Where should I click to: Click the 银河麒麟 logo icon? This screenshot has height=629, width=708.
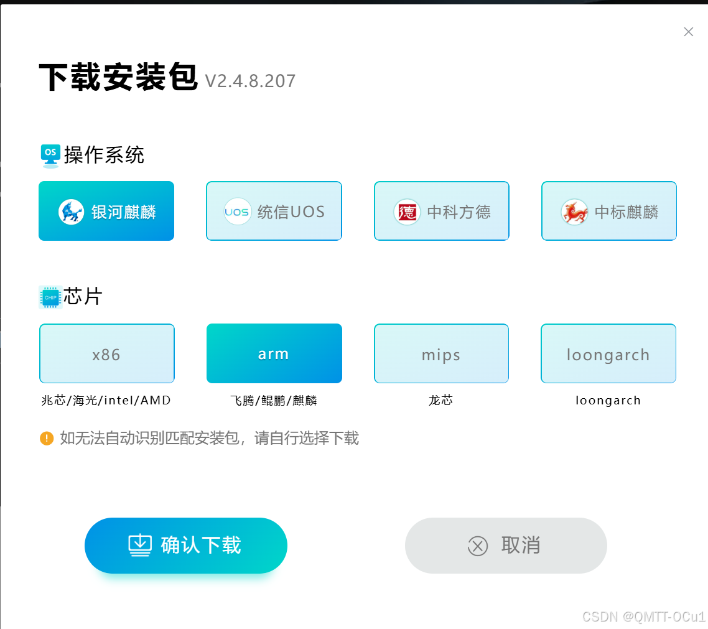72,212
